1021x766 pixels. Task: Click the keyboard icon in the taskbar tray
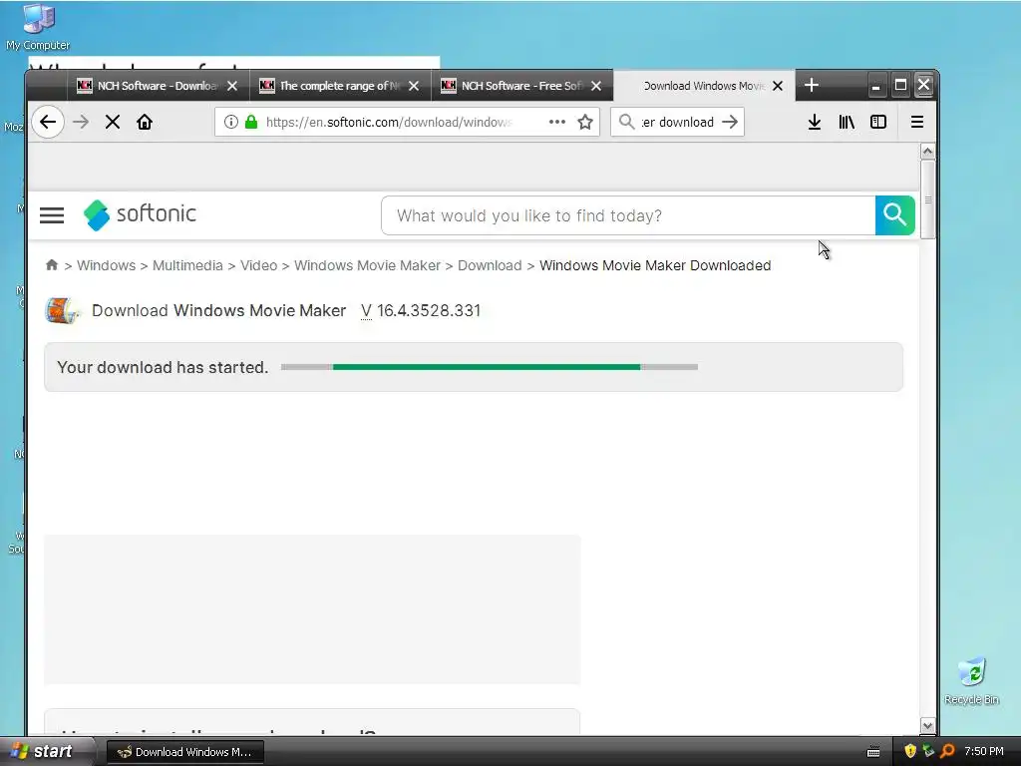click(873, 752)
